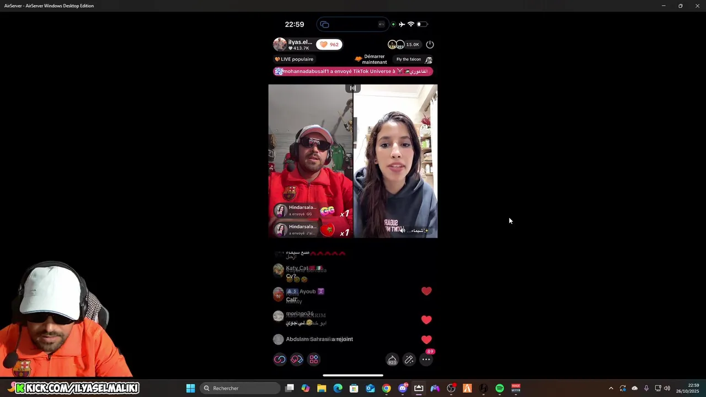Image resolution: width=706 pixels, height=397 pixels.
Task: Open Voicemeeter from the taskbar
Action: point(516,388)
